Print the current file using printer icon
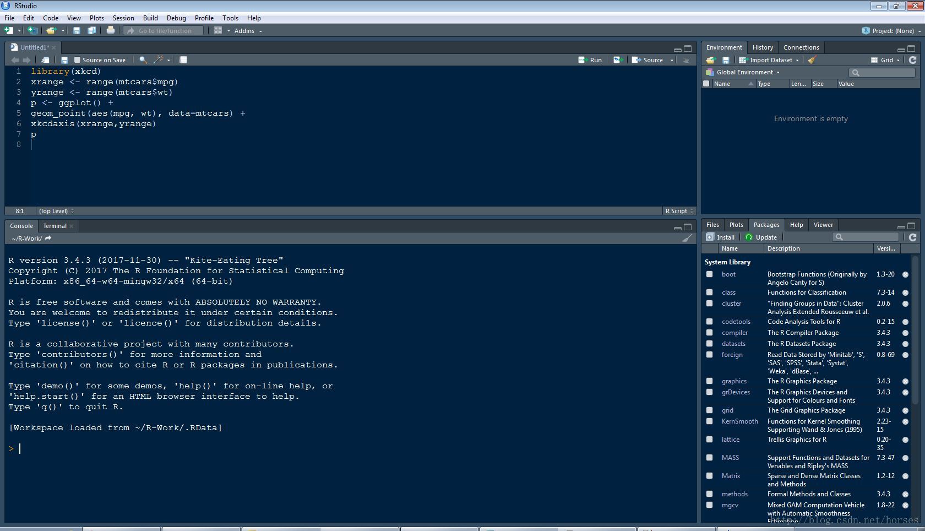The width and height of the screenshot is (925, 531). (x=111, y=30)
